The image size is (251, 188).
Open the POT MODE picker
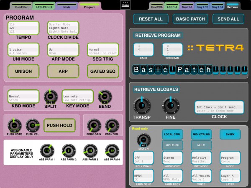click(201, 158)
